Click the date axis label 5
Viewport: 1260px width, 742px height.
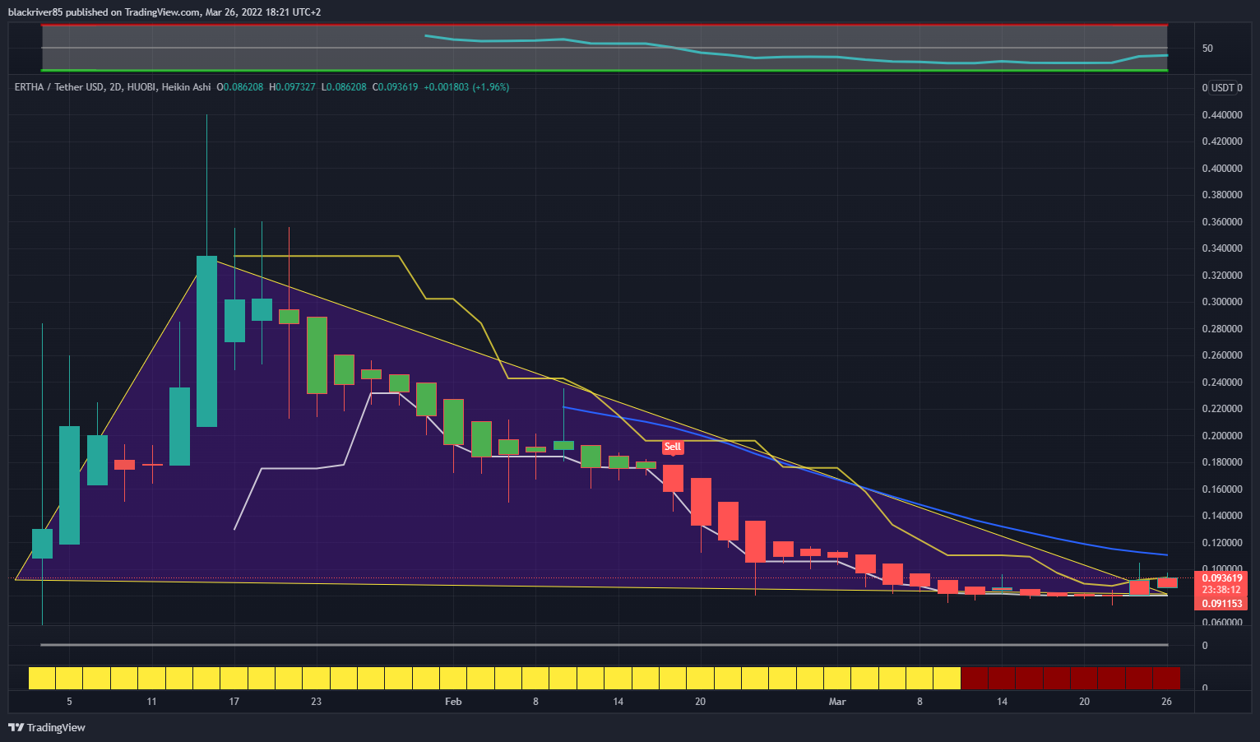69,702
